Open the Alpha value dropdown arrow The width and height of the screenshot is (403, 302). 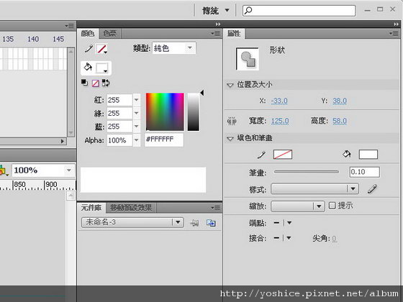point(137,140)
